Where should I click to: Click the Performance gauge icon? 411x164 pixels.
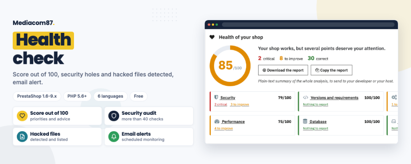pos(217,122)
